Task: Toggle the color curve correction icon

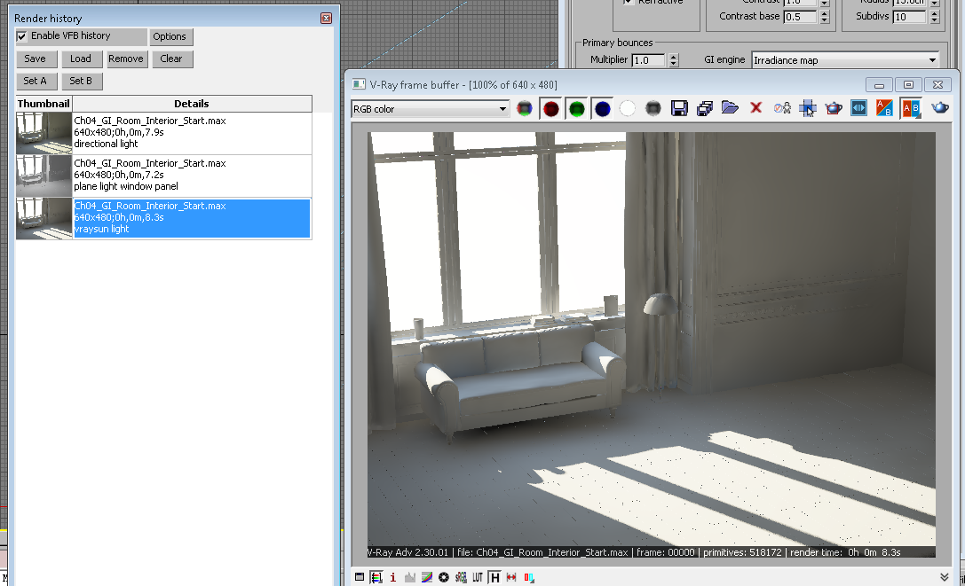Action: (426, 577)
